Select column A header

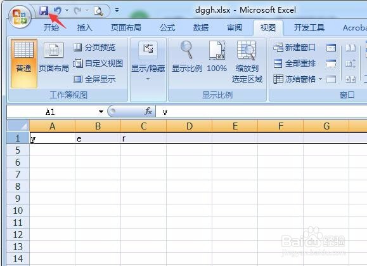(53, 126)
